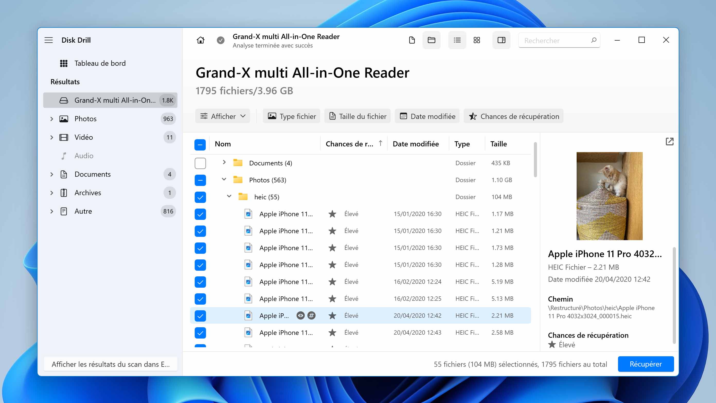Collapse the Photos (563) folder row
716x403 pixels.
224,179
